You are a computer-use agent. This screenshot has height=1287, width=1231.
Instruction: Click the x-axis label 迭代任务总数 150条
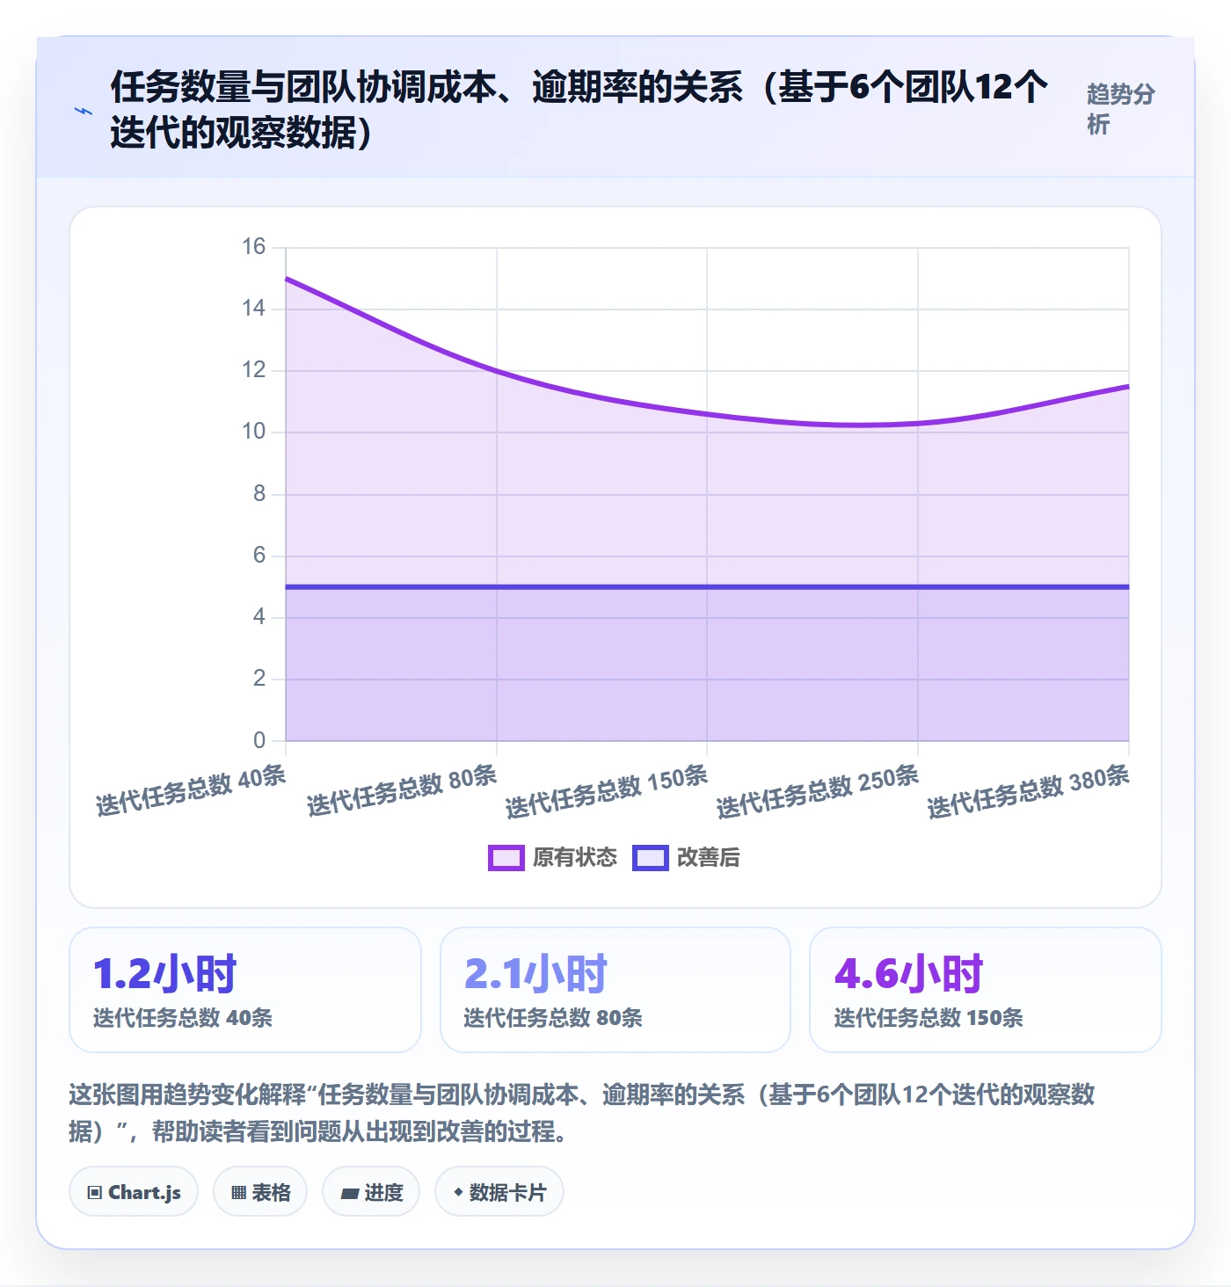point(607,791)
